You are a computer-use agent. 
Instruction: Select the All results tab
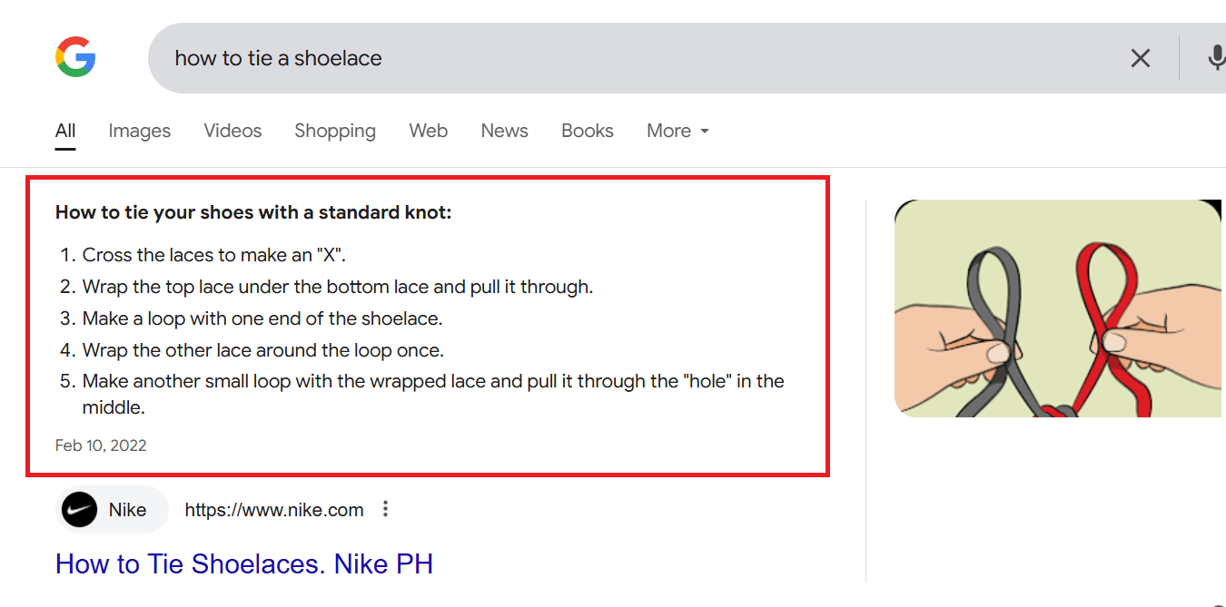(x=65, y=131)
